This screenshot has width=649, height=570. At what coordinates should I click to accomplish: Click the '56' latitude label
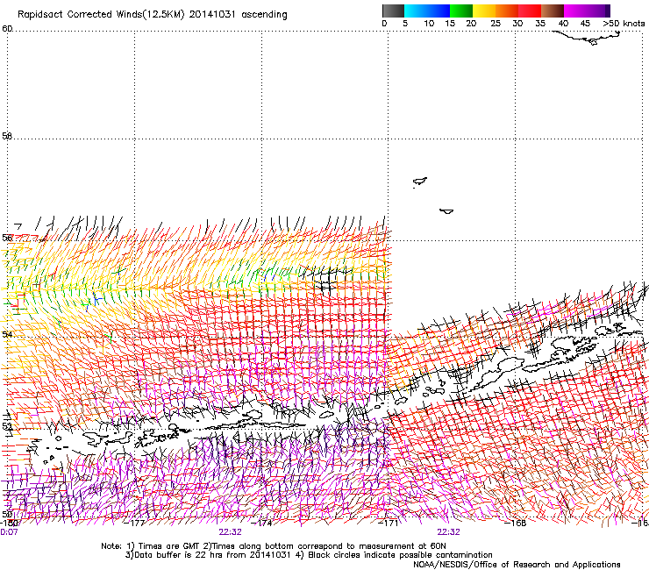(x=7, y=238)
